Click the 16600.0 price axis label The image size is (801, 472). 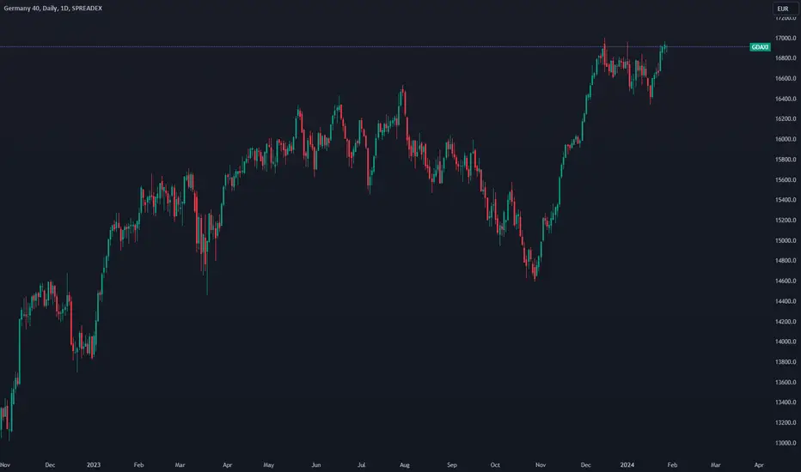[786, 79]
